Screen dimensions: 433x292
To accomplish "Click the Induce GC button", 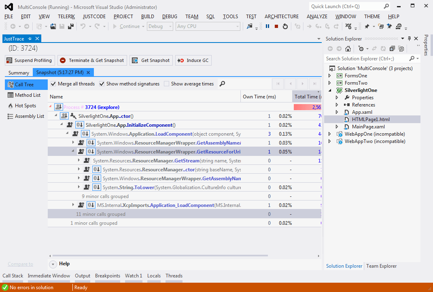I will pyautogui.click(x=193, y=60).
